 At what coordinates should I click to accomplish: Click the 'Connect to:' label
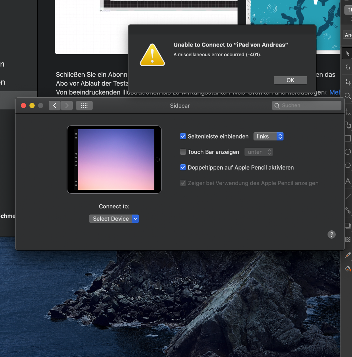[114, 207]
